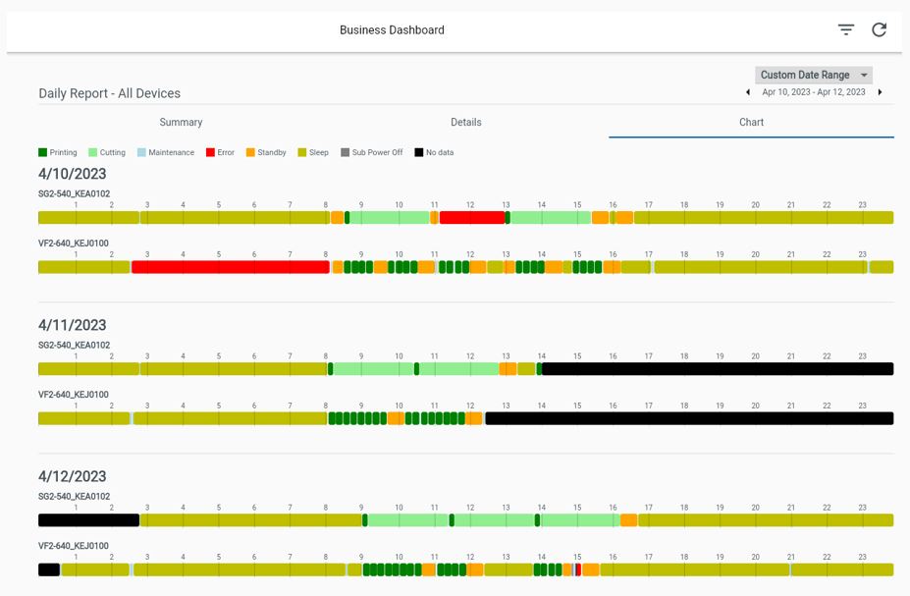Click the black no-data bar on 4/11 VF2-640
This screenshot has height=596, width=910.
click(689, 418)
